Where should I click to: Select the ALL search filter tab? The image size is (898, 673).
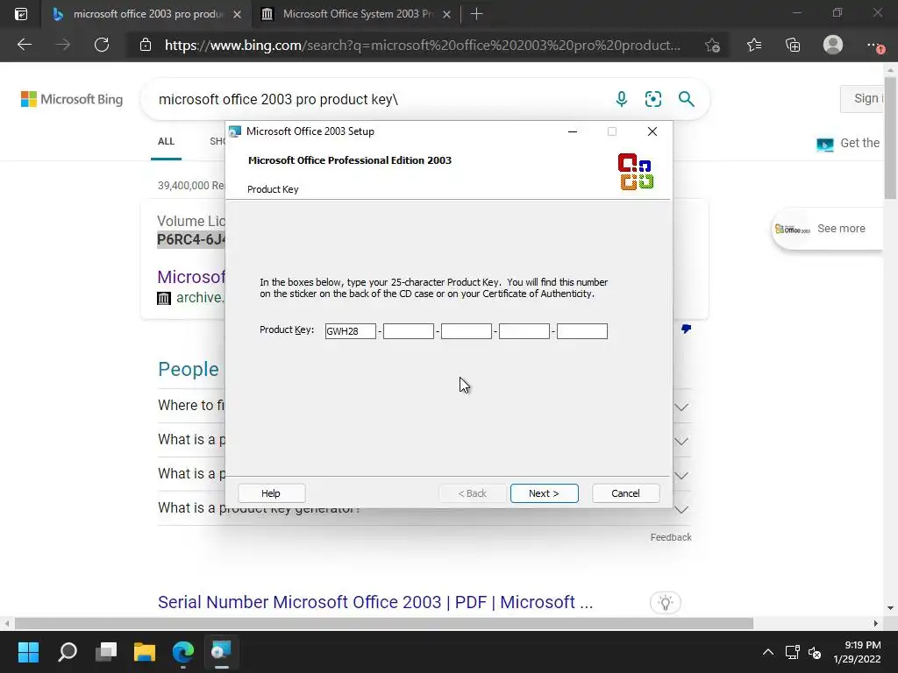(166, 141)
